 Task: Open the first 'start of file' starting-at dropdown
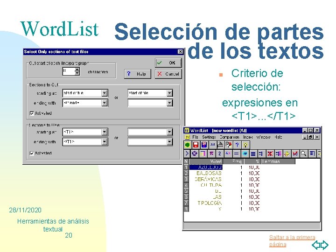[105, 93]
